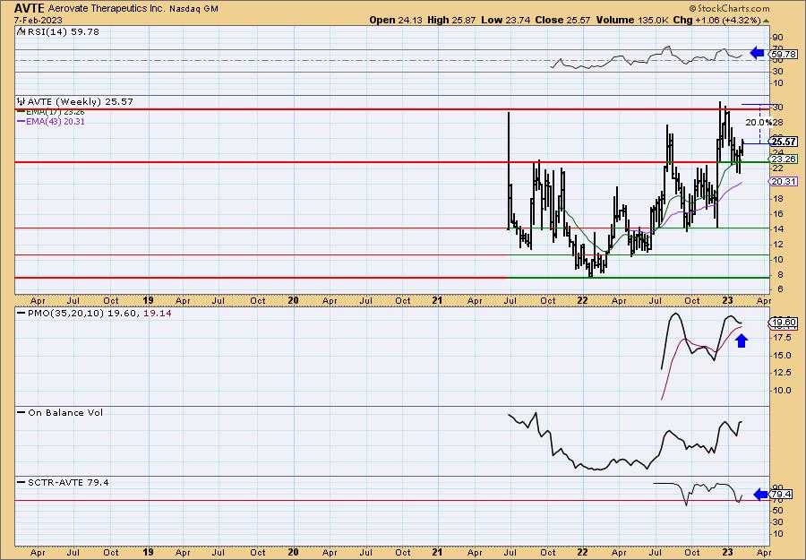Viewport: 806px width, 560px height.
Task: Click the 'Volume 135.0K' header value
Action: 632,20
